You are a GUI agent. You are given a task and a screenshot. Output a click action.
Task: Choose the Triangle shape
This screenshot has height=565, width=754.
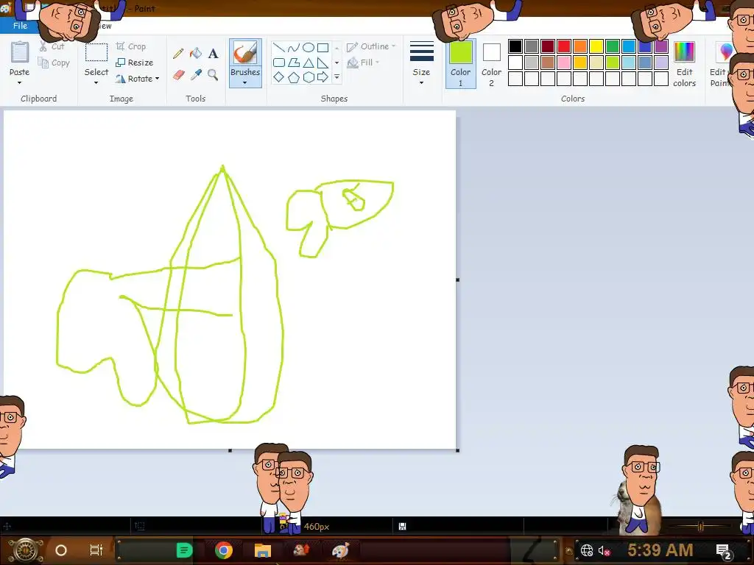309,63
